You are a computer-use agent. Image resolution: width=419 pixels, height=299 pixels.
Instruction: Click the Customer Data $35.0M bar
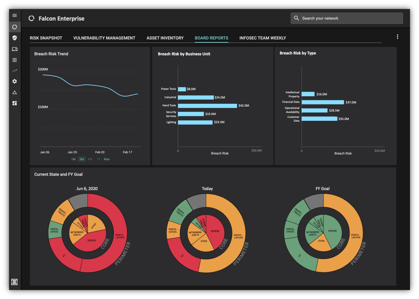click(320, 119)
